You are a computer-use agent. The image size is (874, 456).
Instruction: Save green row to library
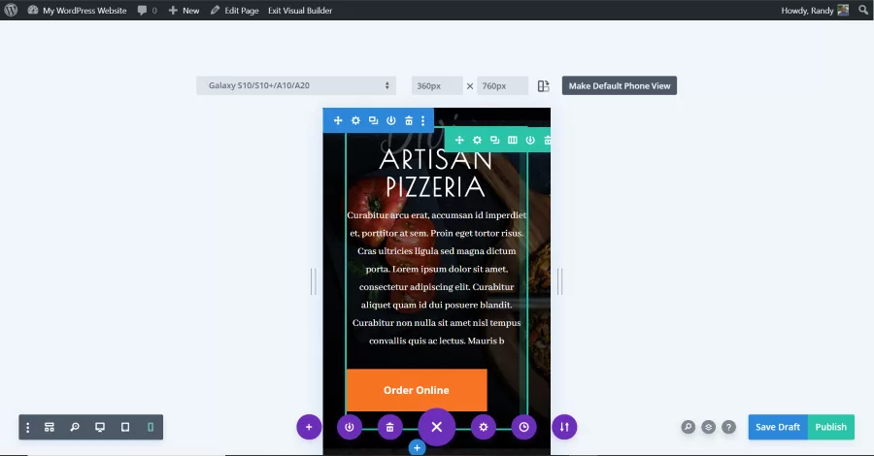point(530,140)
